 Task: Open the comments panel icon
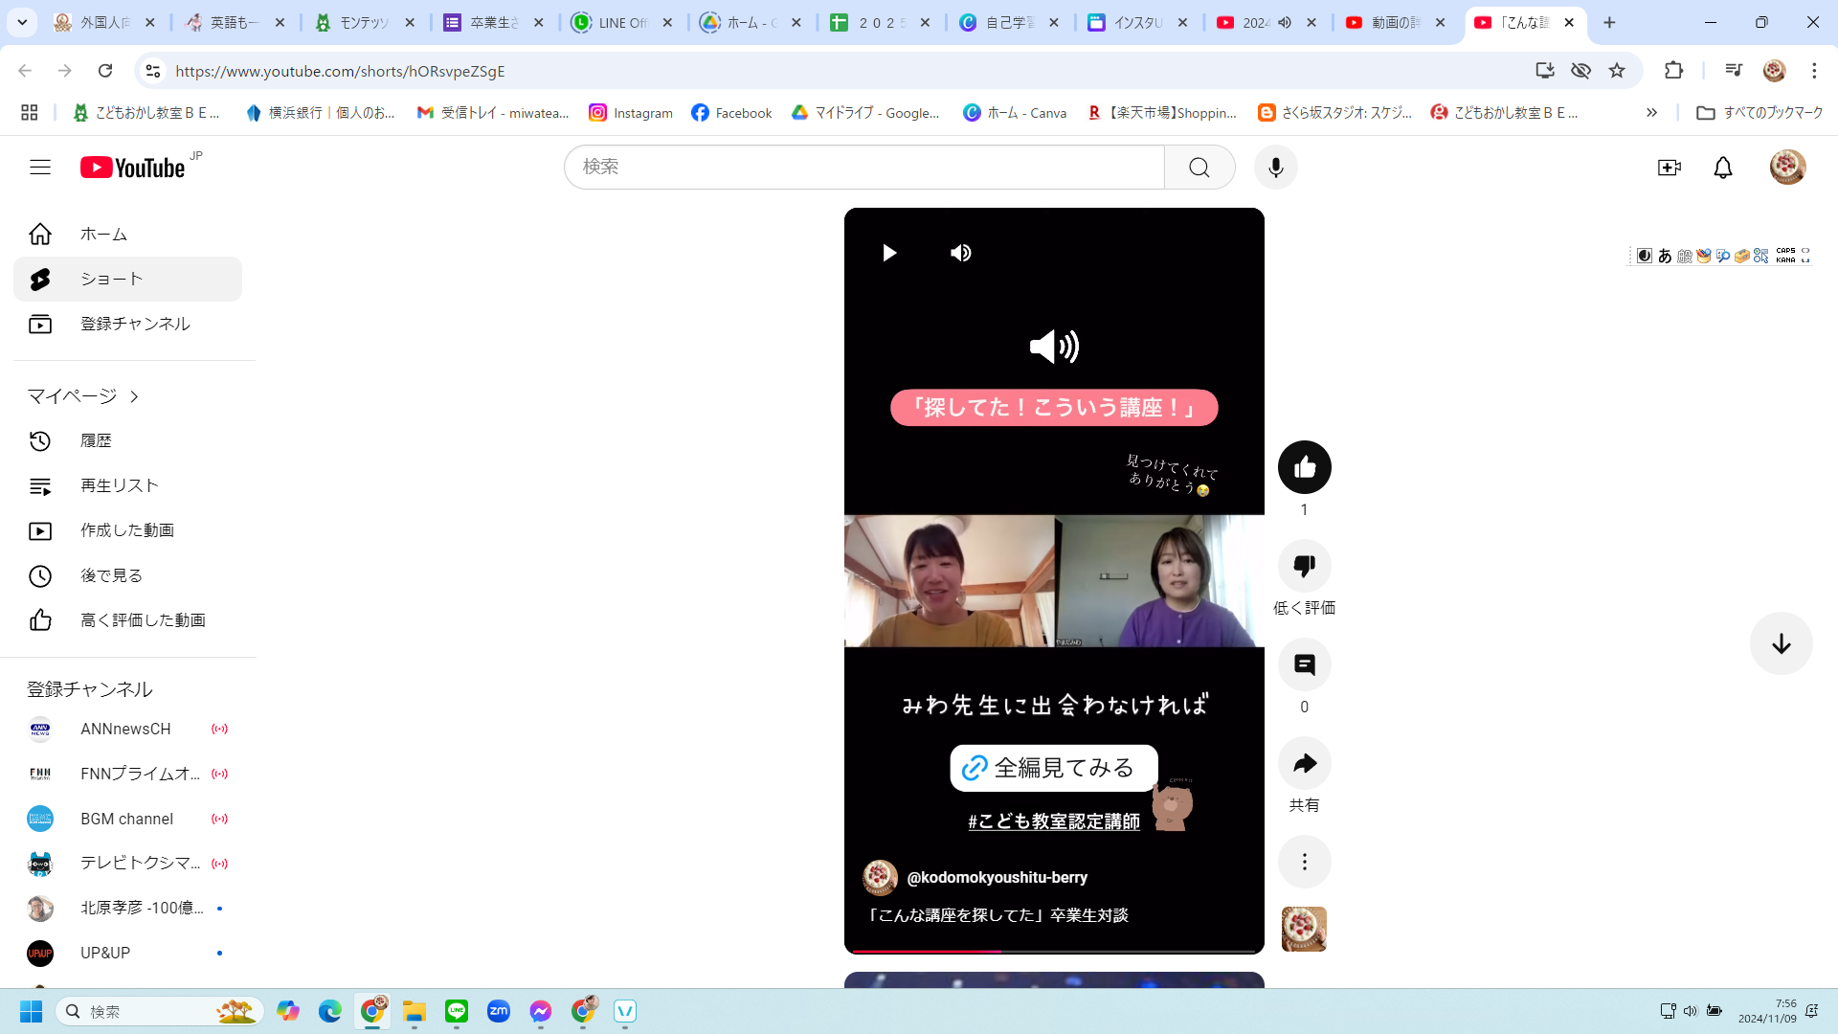[x=1304, y=664]
